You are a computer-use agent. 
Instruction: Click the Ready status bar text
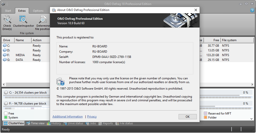coord(6,130)
